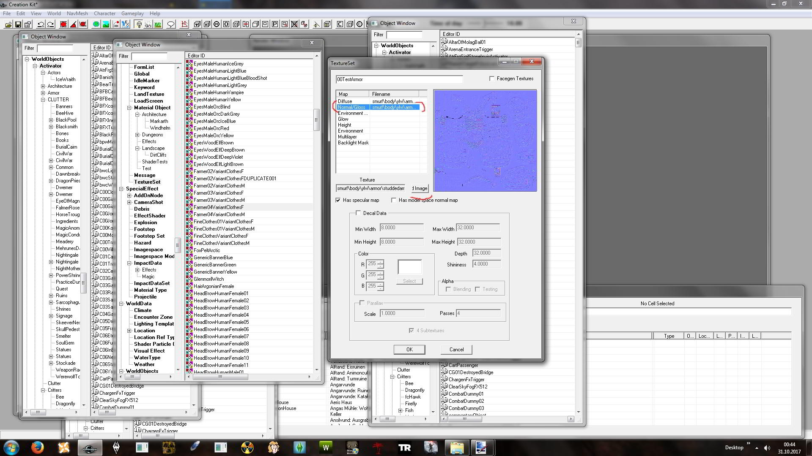This screenshot has height=456, width=812.
Task: Click the TextureSet ID field 00TestArmor
Action: point(399,79)
